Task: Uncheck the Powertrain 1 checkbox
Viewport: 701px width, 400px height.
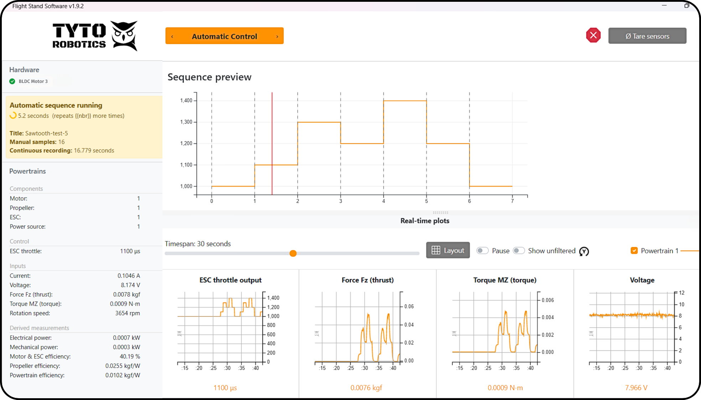Action: (x=634, y=251)
